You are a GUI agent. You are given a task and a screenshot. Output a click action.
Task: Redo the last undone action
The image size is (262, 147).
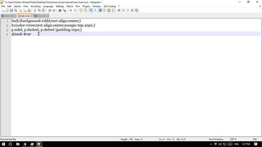tap(54, 10)
